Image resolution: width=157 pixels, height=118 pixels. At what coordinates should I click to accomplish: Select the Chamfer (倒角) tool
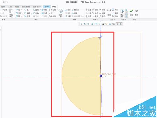36,13
